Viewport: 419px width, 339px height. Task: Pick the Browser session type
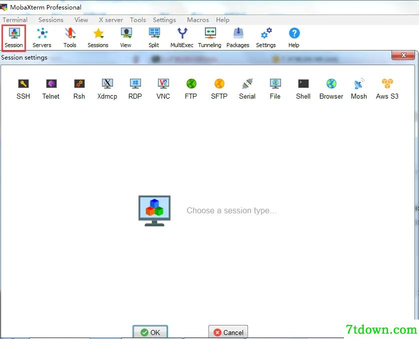331,89
